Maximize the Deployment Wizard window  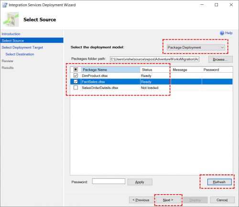pos(216,5)
